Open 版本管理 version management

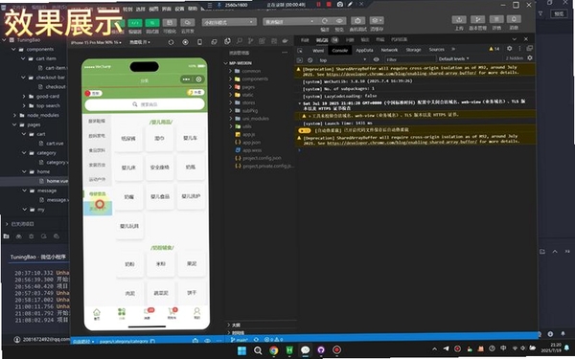pos(477,19)
